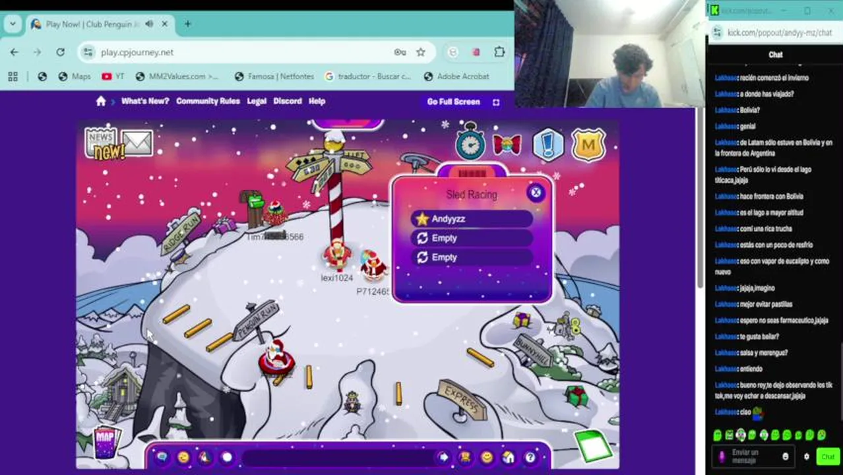
Task: Open emoji picker in Kick chat input
Action: [x=785, y=457]
